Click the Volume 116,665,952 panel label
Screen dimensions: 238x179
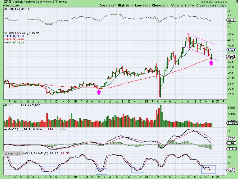point(24,105)
